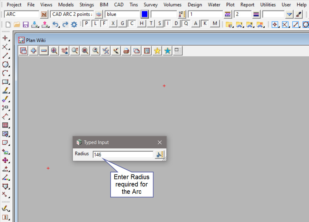The width and height of the screenshot is (309, 222).
Task: Open the line style picker next to '1'
Action: [228, 14]
